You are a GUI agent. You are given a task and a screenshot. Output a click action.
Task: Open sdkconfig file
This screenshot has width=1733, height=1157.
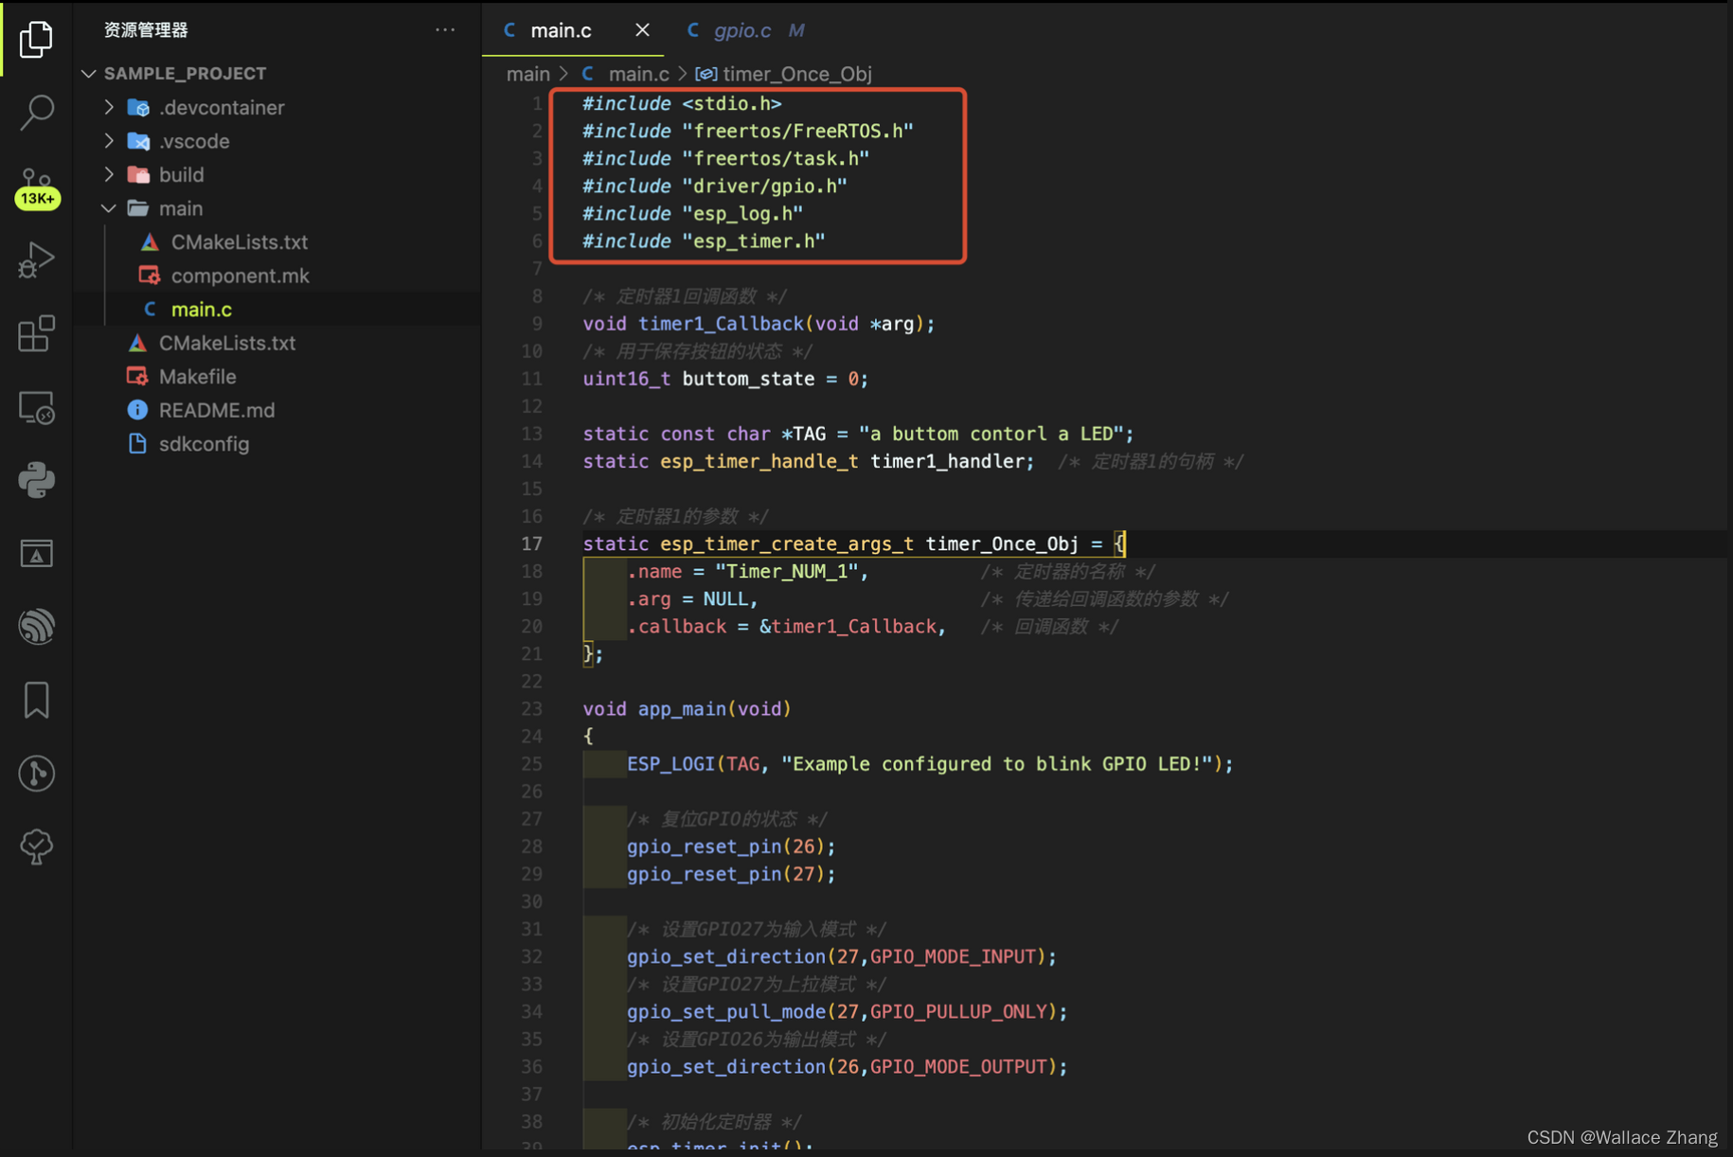coord(204,444)
